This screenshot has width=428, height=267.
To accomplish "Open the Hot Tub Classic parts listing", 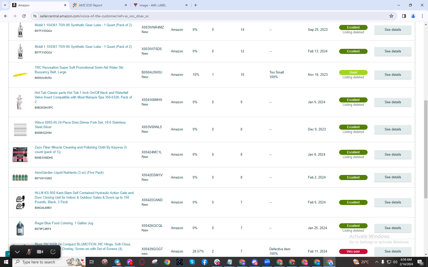I will click(84, 97).
